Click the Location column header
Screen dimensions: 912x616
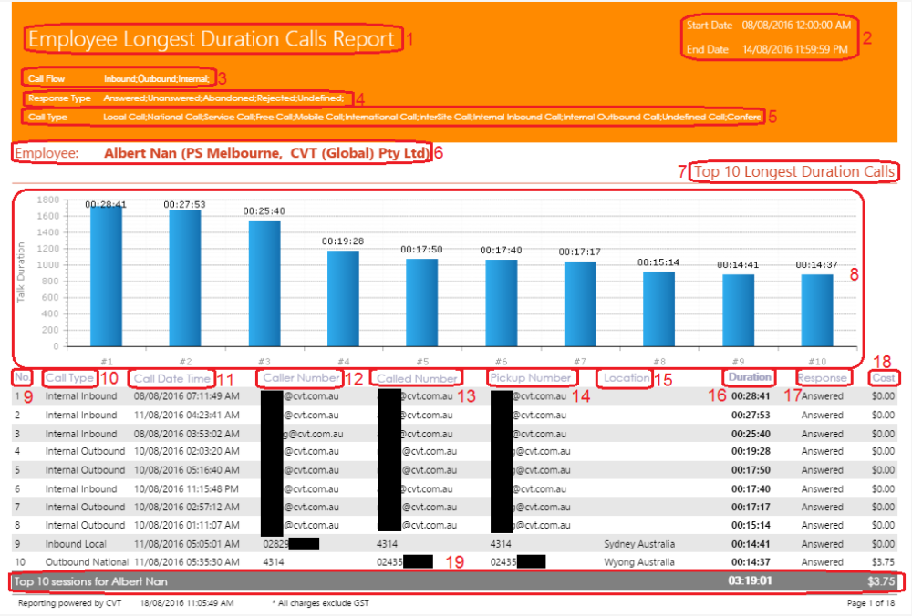[x=627, y=378]
